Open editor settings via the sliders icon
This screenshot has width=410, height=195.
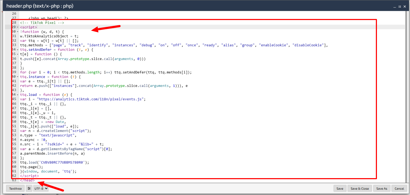(29, 188)
